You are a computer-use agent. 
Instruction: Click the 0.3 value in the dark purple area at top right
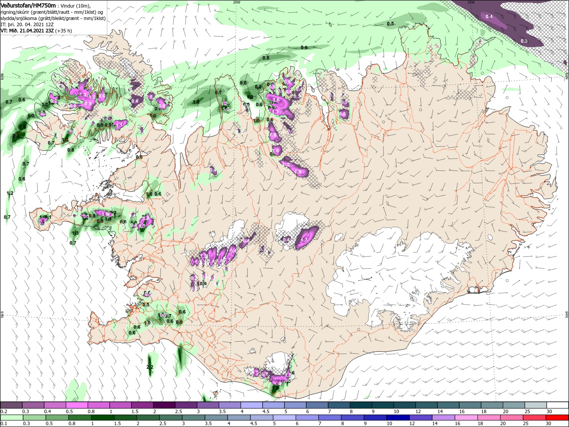coord(524,41)
